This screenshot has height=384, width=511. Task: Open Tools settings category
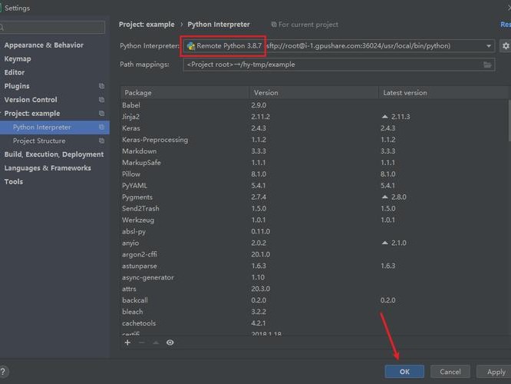click(13, 182)
